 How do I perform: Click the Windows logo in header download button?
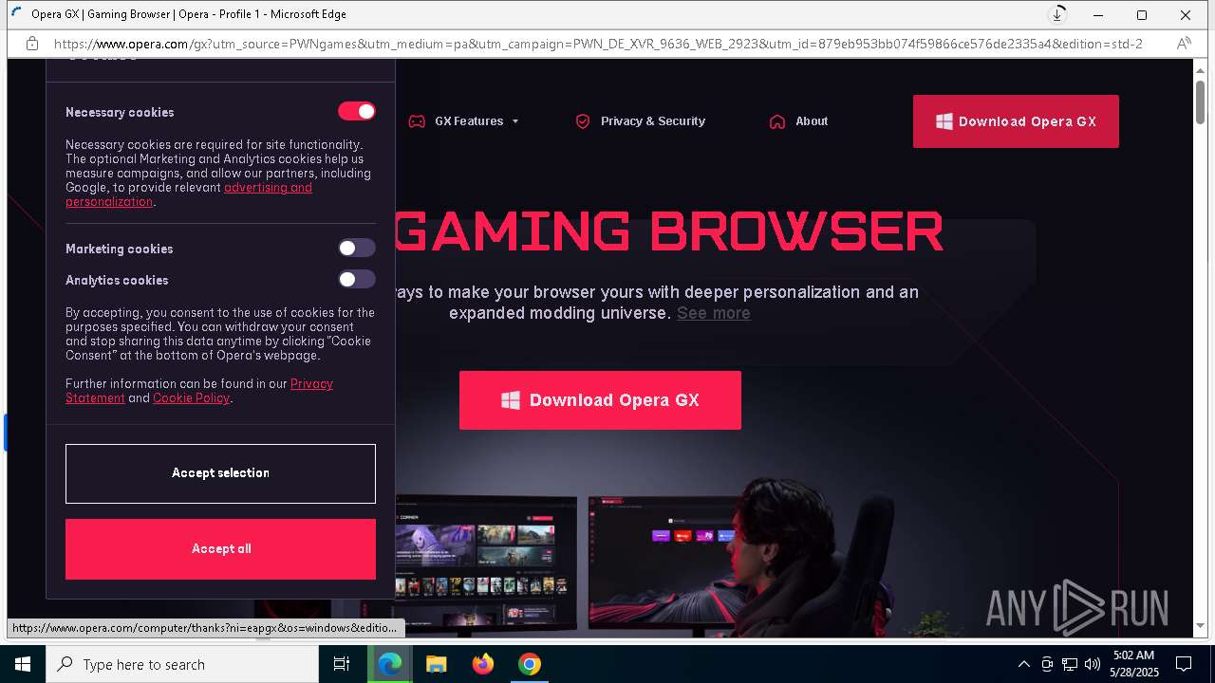point(944,121)
